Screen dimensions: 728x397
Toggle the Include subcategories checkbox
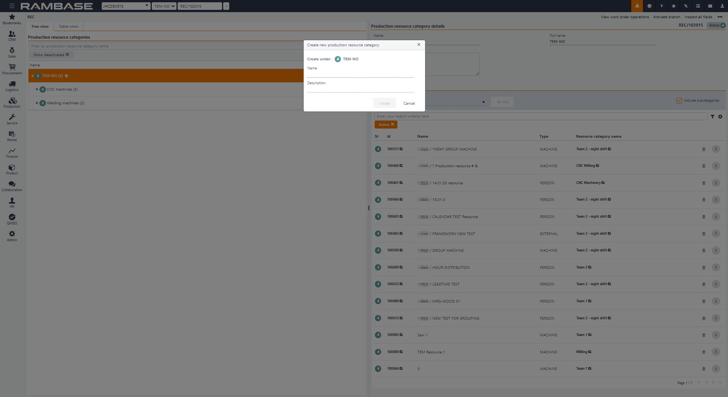click(679, 100)
